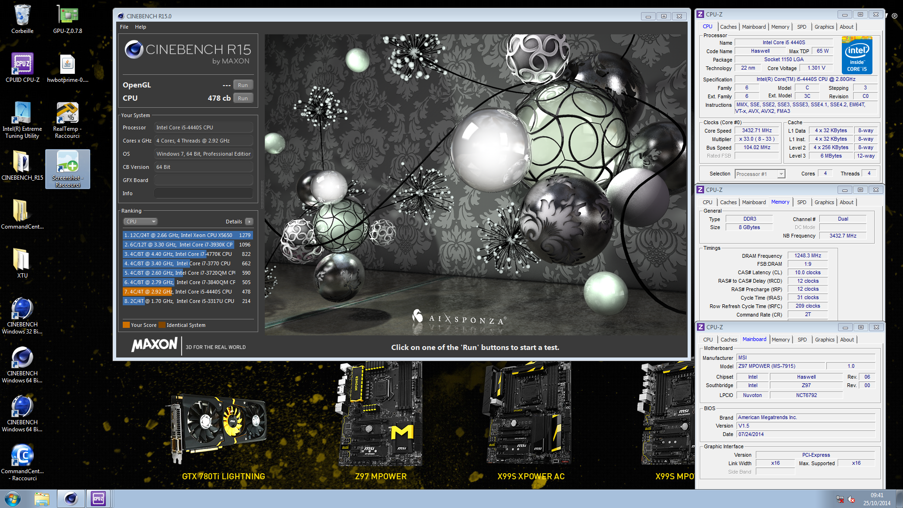Select the i7-3770 ranking row
The width and height of the screenshot is (903, 508).
pos(188,263)
